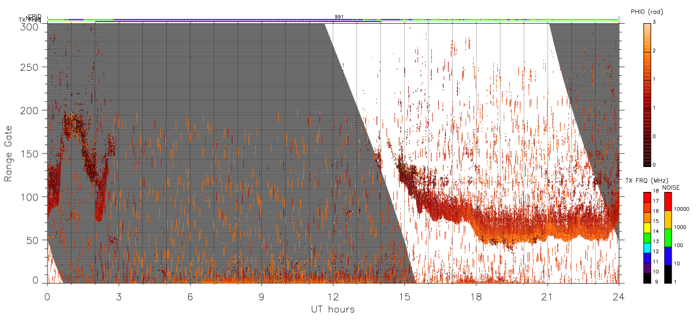Image resolution: width=696 pixels, height=321 pixels.
Task: Click the '1000' label on NOISE colorbar
Action: tap(680, 227)
